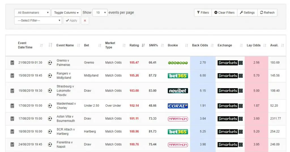Image resolution: width=290 pixels, height=152 pixels.
Task: Change the events per page dropdown
Action: (100, 12)
